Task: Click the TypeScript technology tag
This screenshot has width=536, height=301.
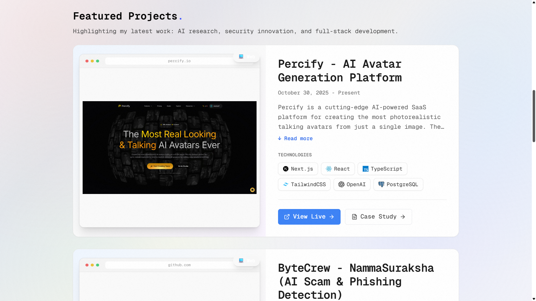Action: (382, 169)
